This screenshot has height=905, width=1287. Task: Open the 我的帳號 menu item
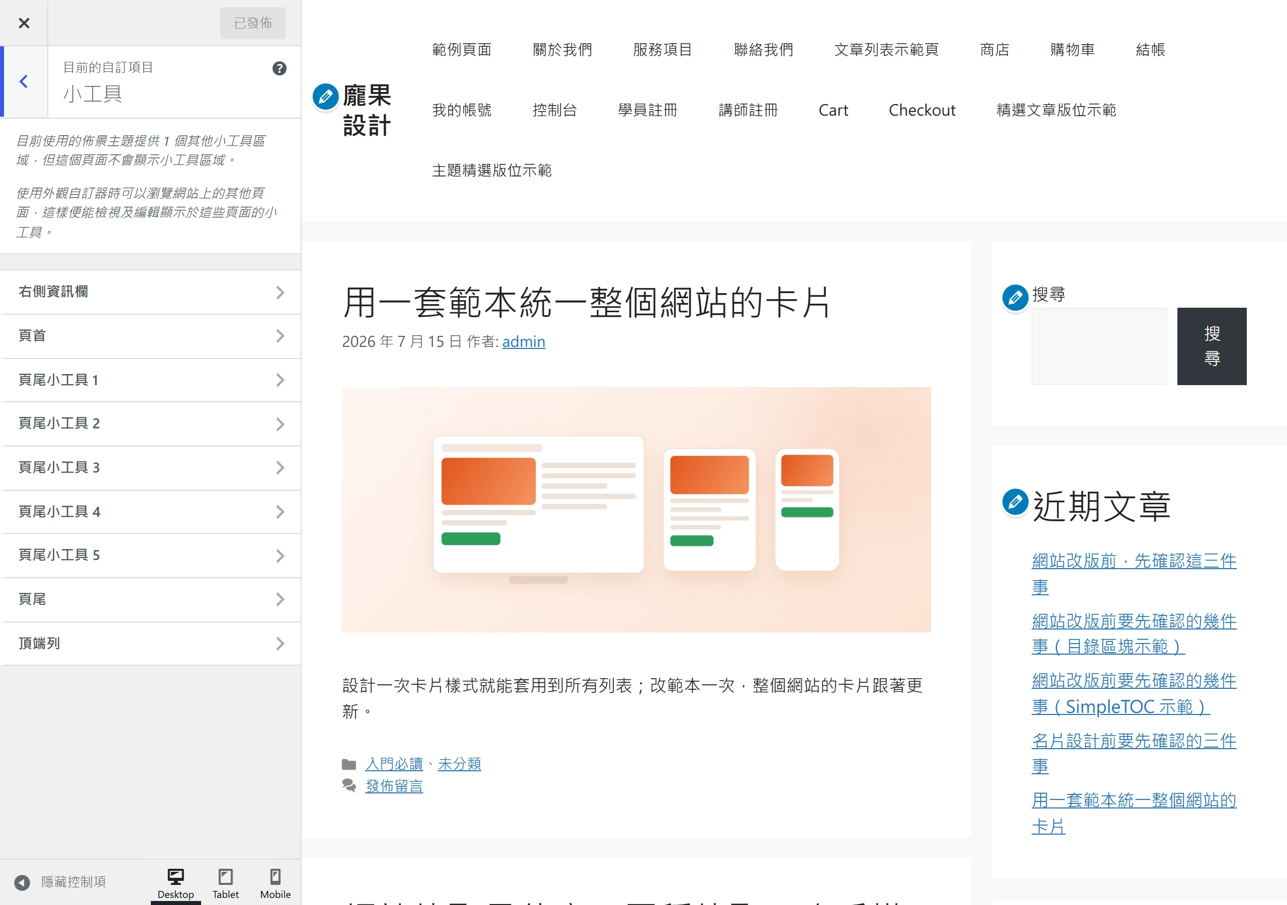[462, 110]
